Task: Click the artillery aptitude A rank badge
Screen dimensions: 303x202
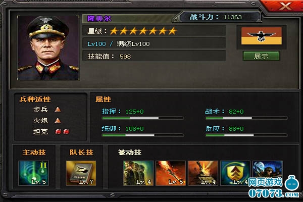Action: click(x=58, y=121)
